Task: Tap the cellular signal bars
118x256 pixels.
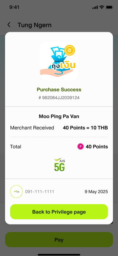Action: click(x=95, y=8)
